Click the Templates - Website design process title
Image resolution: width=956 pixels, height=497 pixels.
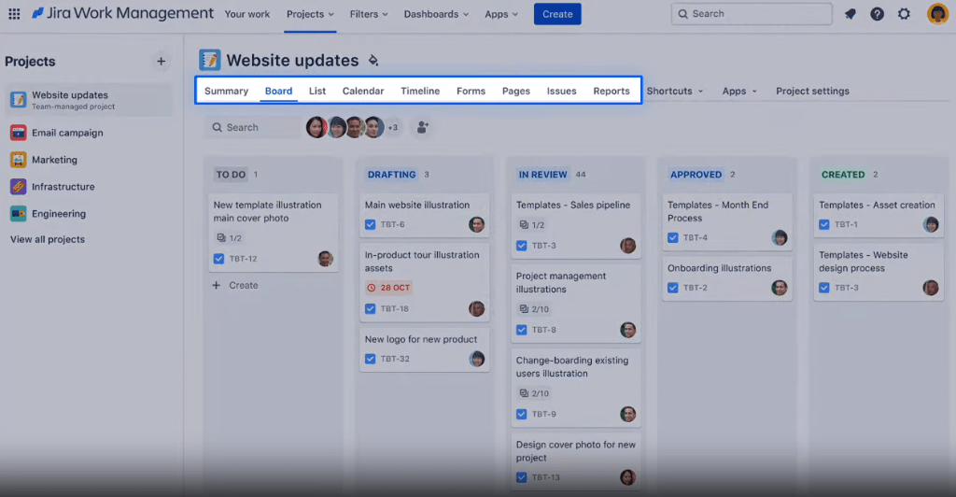(864, 262)
